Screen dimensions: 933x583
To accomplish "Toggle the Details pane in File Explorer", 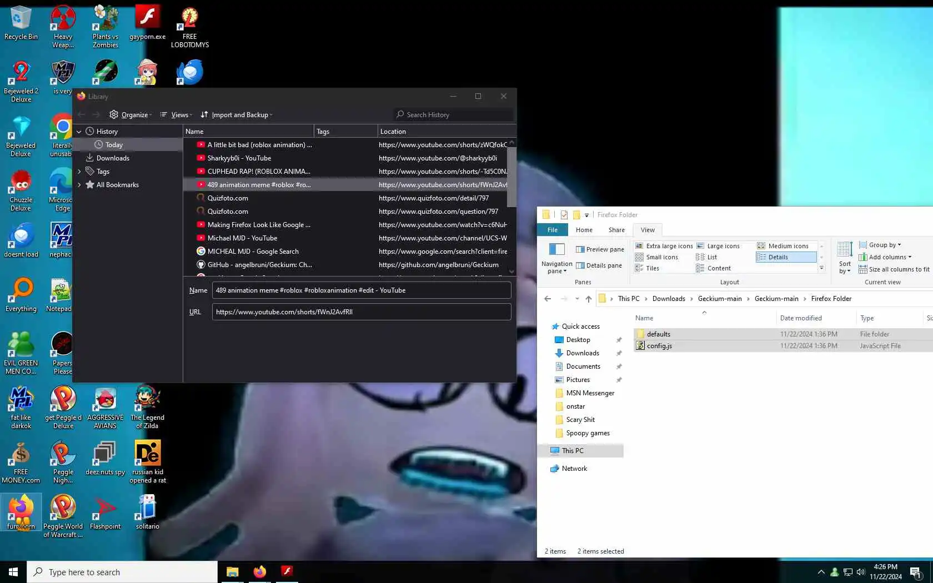I will [x=599, y=265].
